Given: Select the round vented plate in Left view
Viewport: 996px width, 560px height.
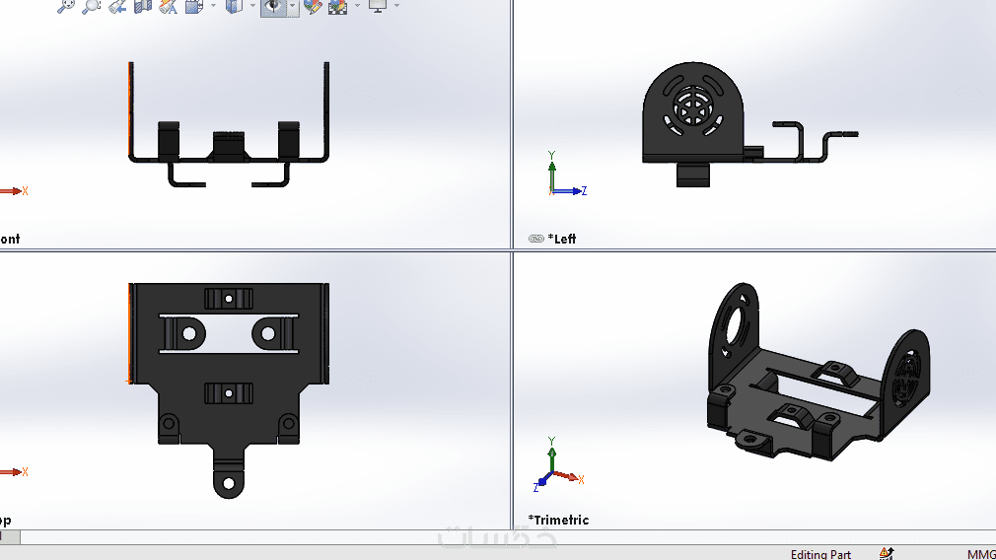Looking at the screenshot, I should 692,113.
